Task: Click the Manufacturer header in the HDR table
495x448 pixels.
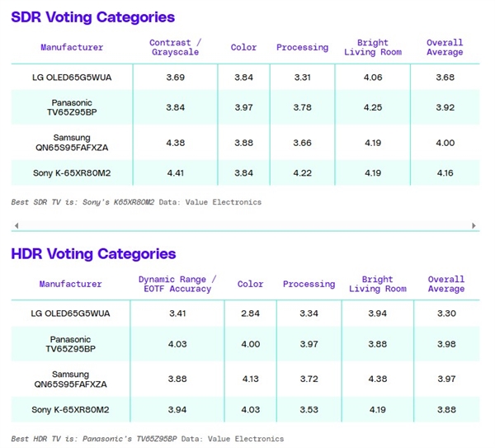Action: click(71, 285)
